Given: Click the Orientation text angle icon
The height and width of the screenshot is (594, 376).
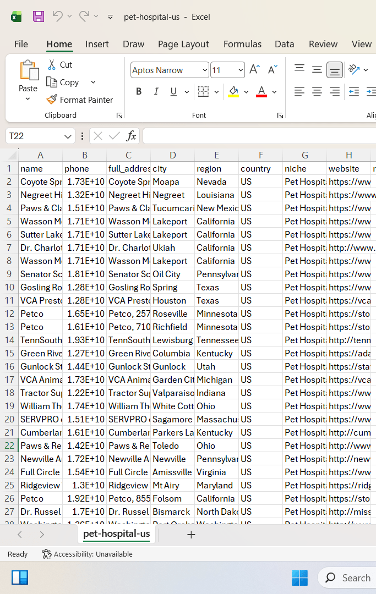Looking at the screenshot, I should [x=353, y=69].
